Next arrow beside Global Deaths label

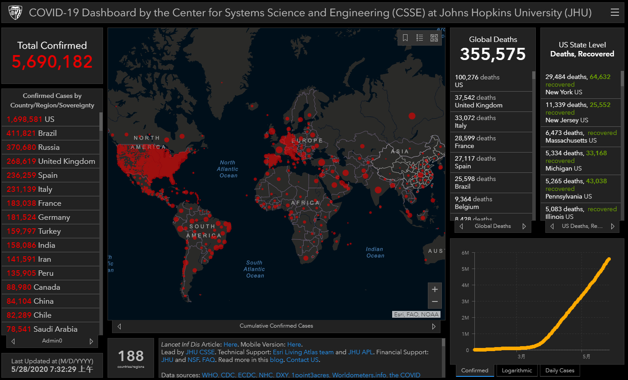pyautogui.click(x=524, y=226)
